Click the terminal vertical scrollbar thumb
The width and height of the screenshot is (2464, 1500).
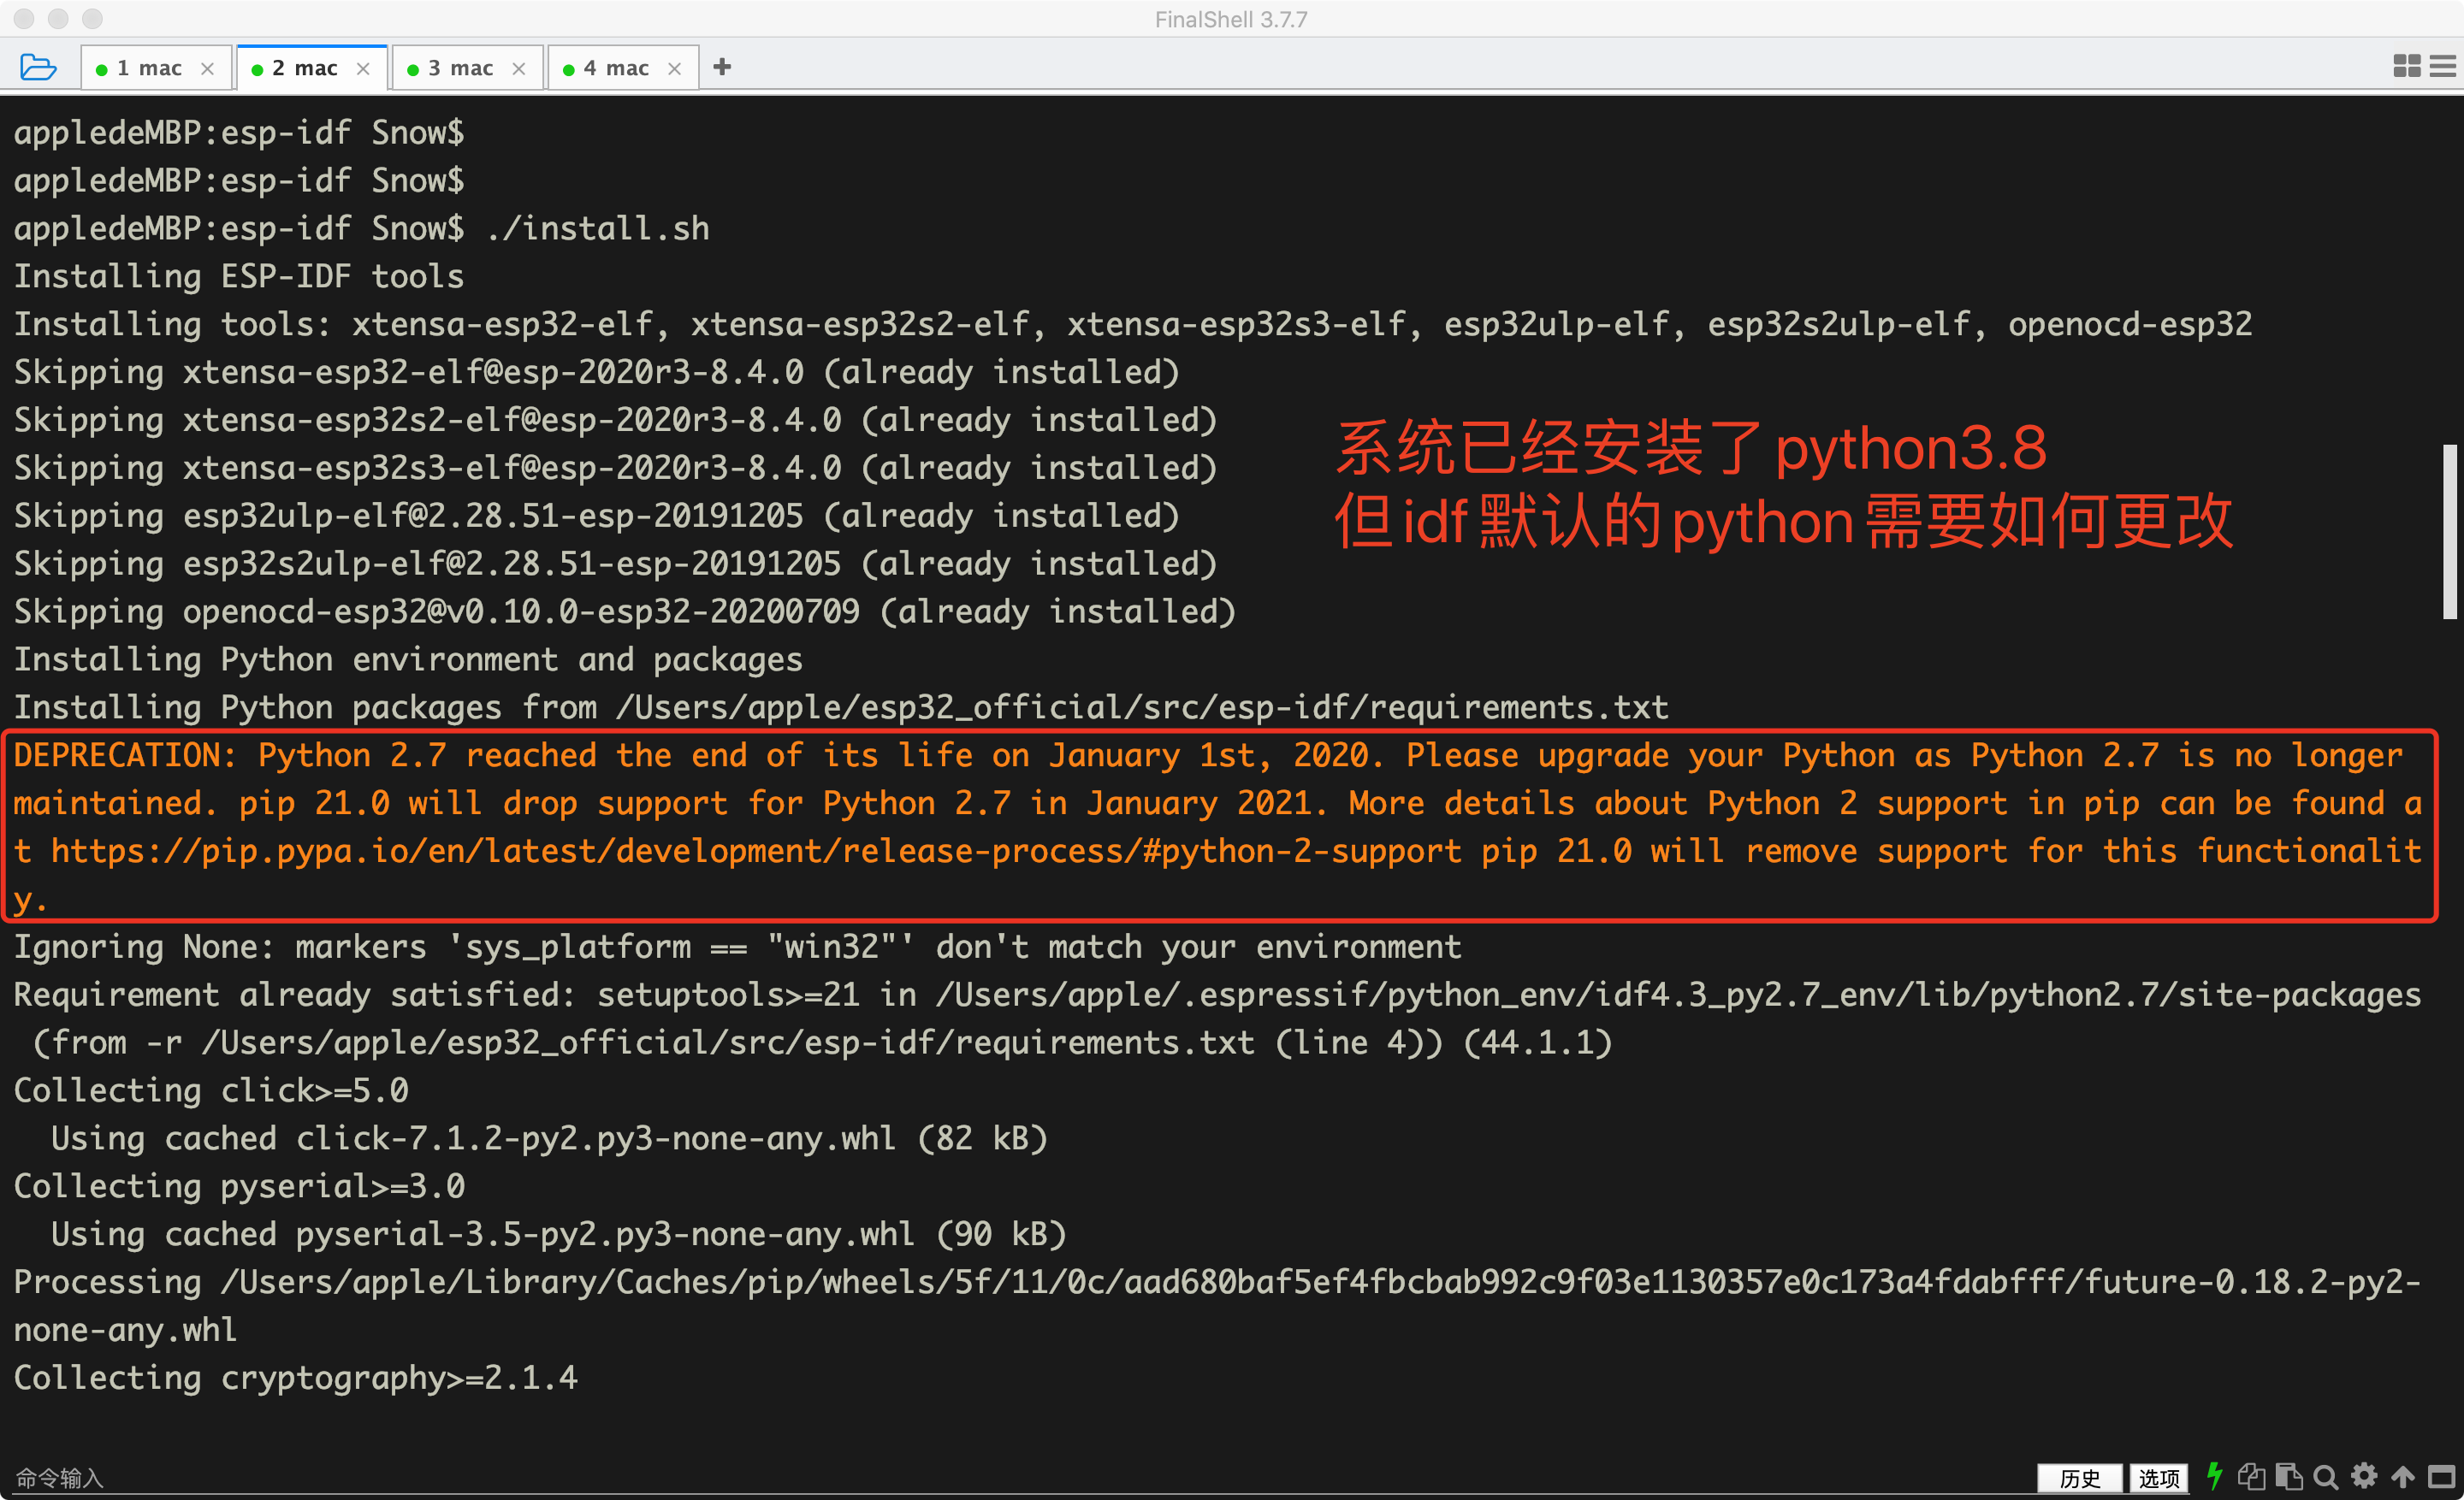coord(2449,533)
